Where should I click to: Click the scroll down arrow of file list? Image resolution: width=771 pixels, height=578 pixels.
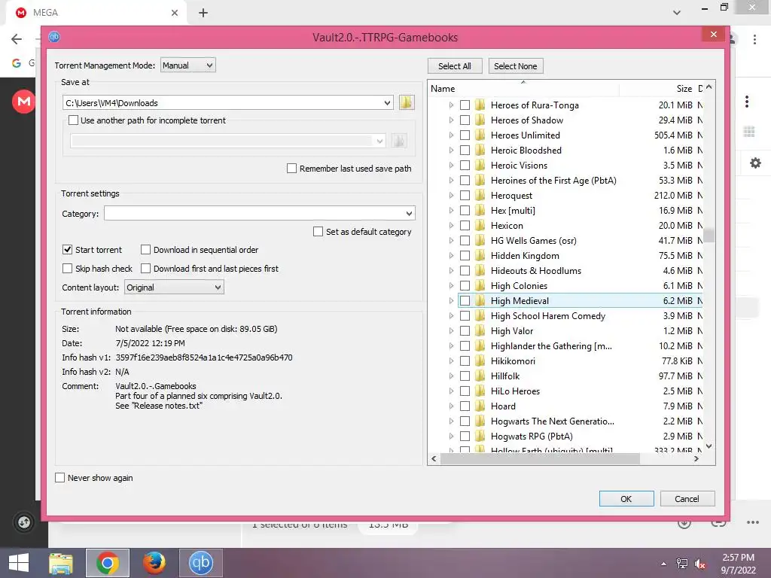coord(709,446)
